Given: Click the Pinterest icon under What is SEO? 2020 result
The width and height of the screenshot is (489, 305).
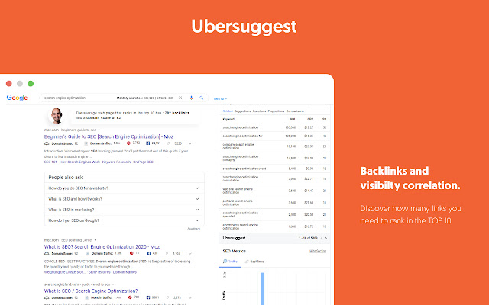Looking at the screenshot, I should click(131, 253).
